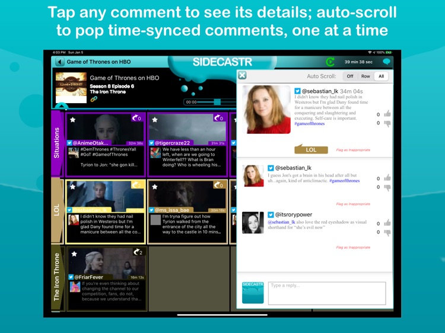Thumbs up the @itsrorypower reply
Image resolution: width=445 pixels, height=333 pixels.
[387, 223]
